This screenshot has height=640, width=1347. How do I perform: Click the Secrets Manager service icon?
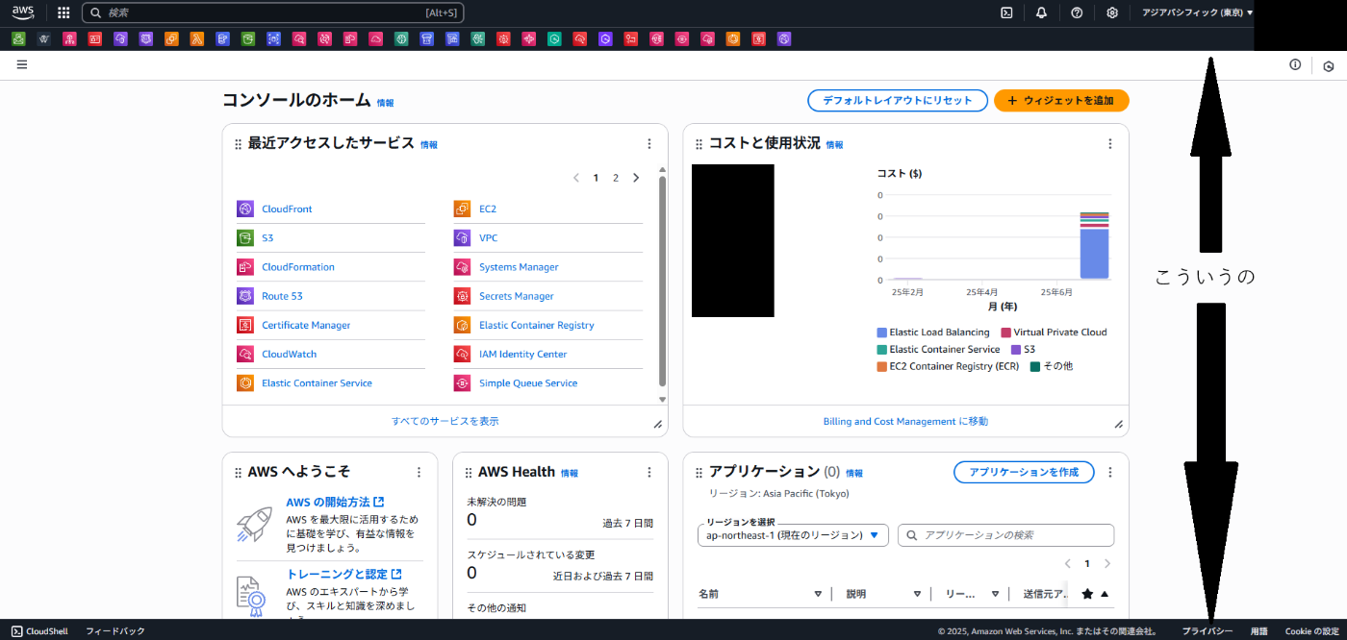coord(463,296)
